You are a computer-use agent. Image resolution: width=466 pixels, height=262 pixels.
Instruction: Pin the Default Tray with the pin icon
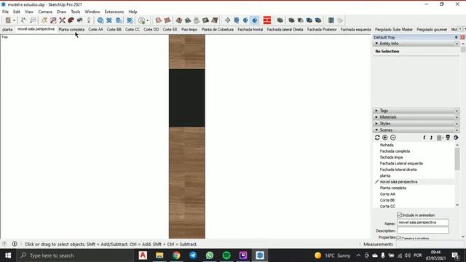pos(456,37)
